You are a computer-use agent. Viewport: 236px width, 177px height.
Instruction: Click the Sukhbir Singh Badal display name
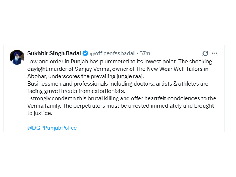[x=54, y=53]
